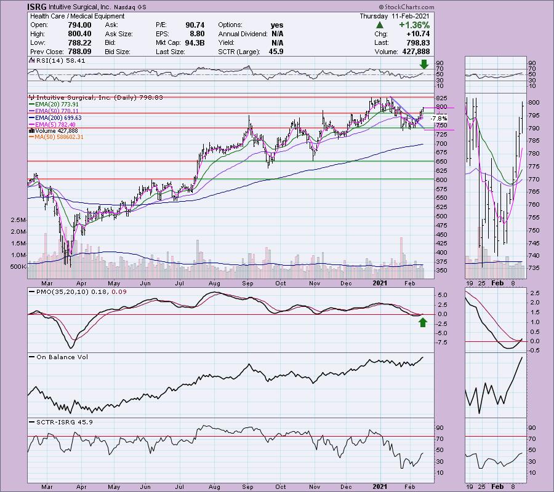This screenshot has width=554, height=492.
Task: Click the 2.5M volume axis label
Action: click(x=18, y=220)
